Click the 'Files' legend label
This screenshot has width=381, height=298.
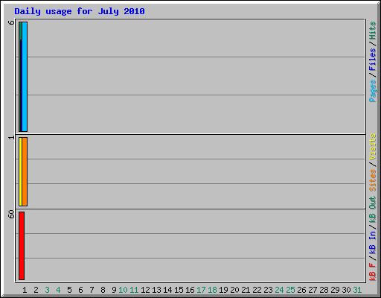pyautogui.click(x=372, y=59)
